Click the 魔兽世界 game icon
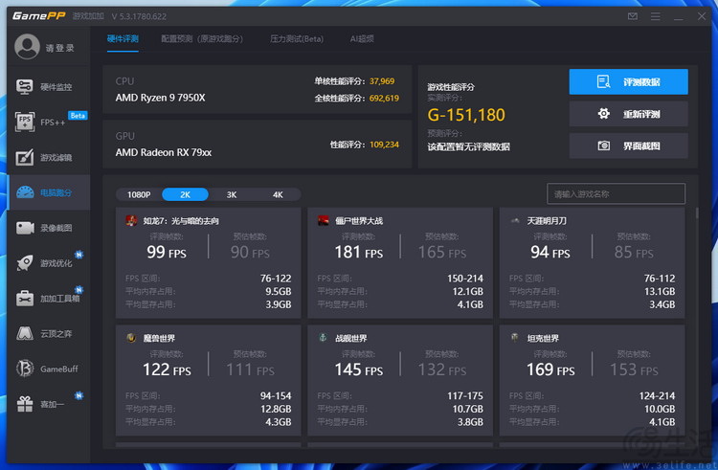Viewport: 718px width, 470px height. click(x=131, y=338)
